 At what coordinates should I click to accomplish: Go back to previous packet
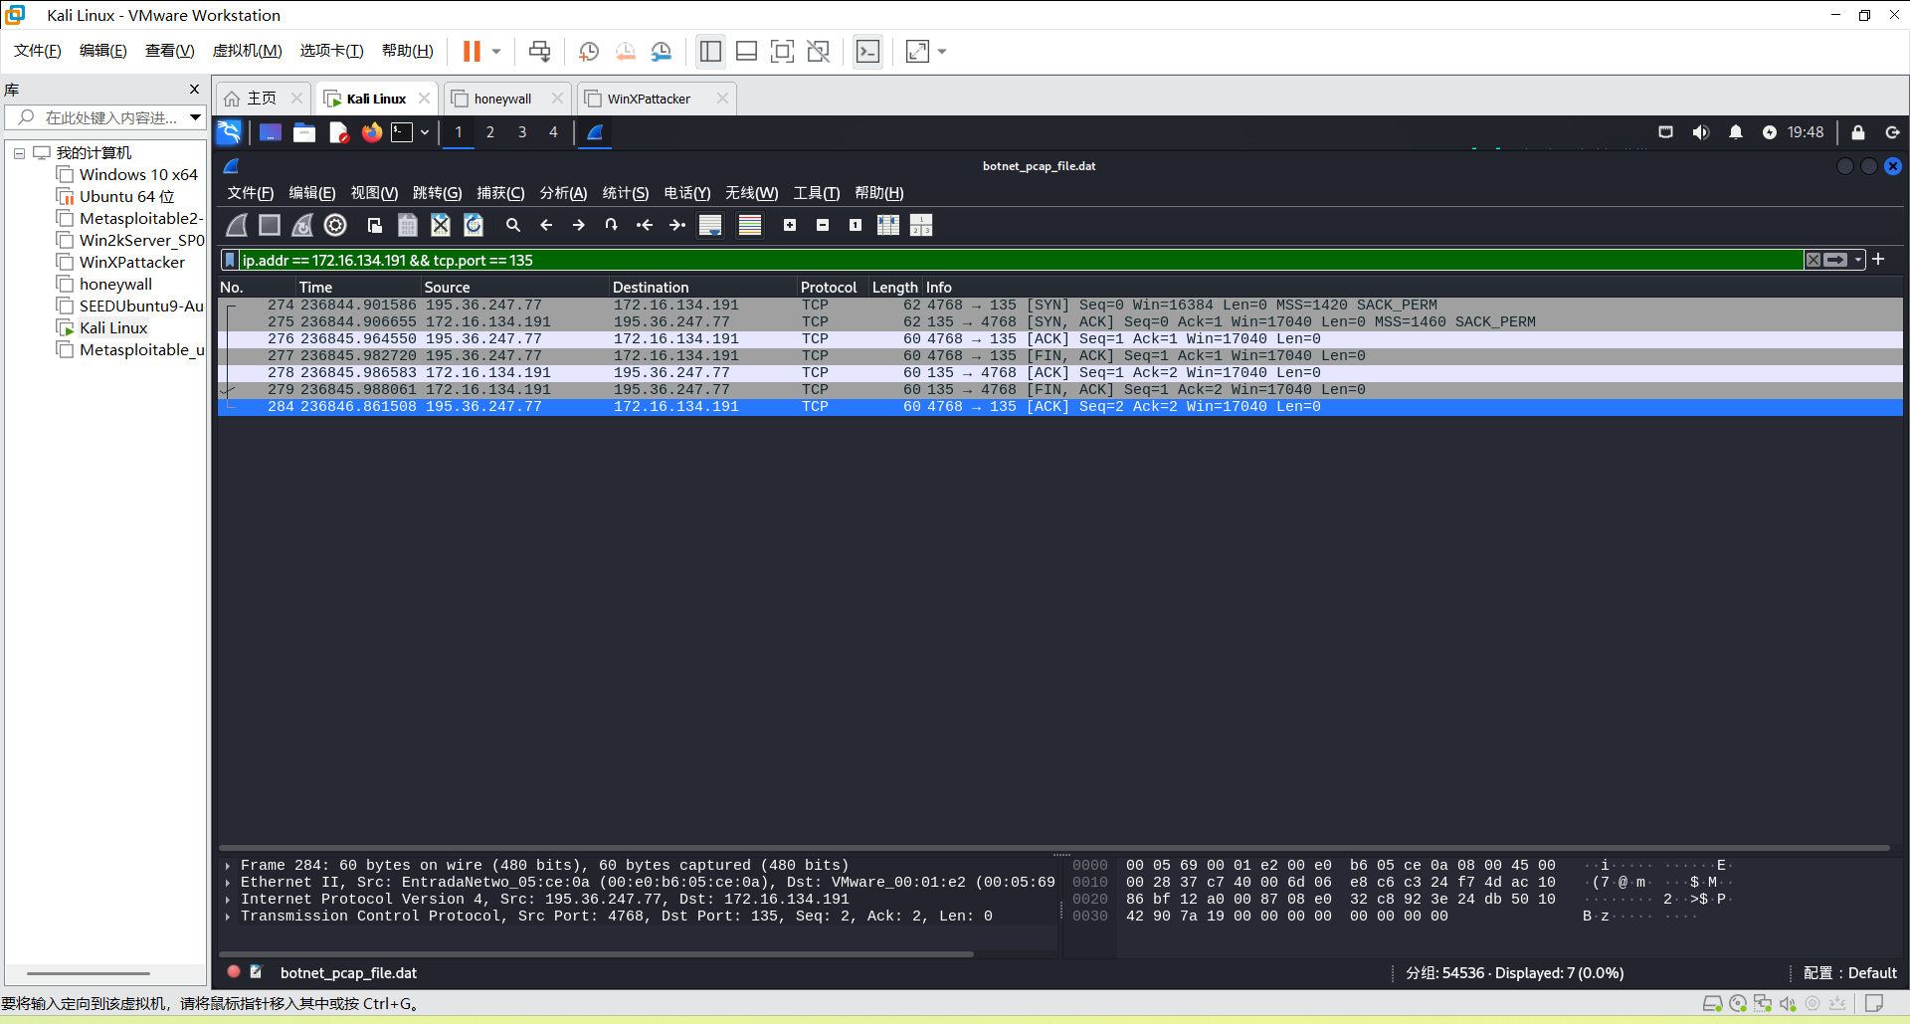[546, 226]
